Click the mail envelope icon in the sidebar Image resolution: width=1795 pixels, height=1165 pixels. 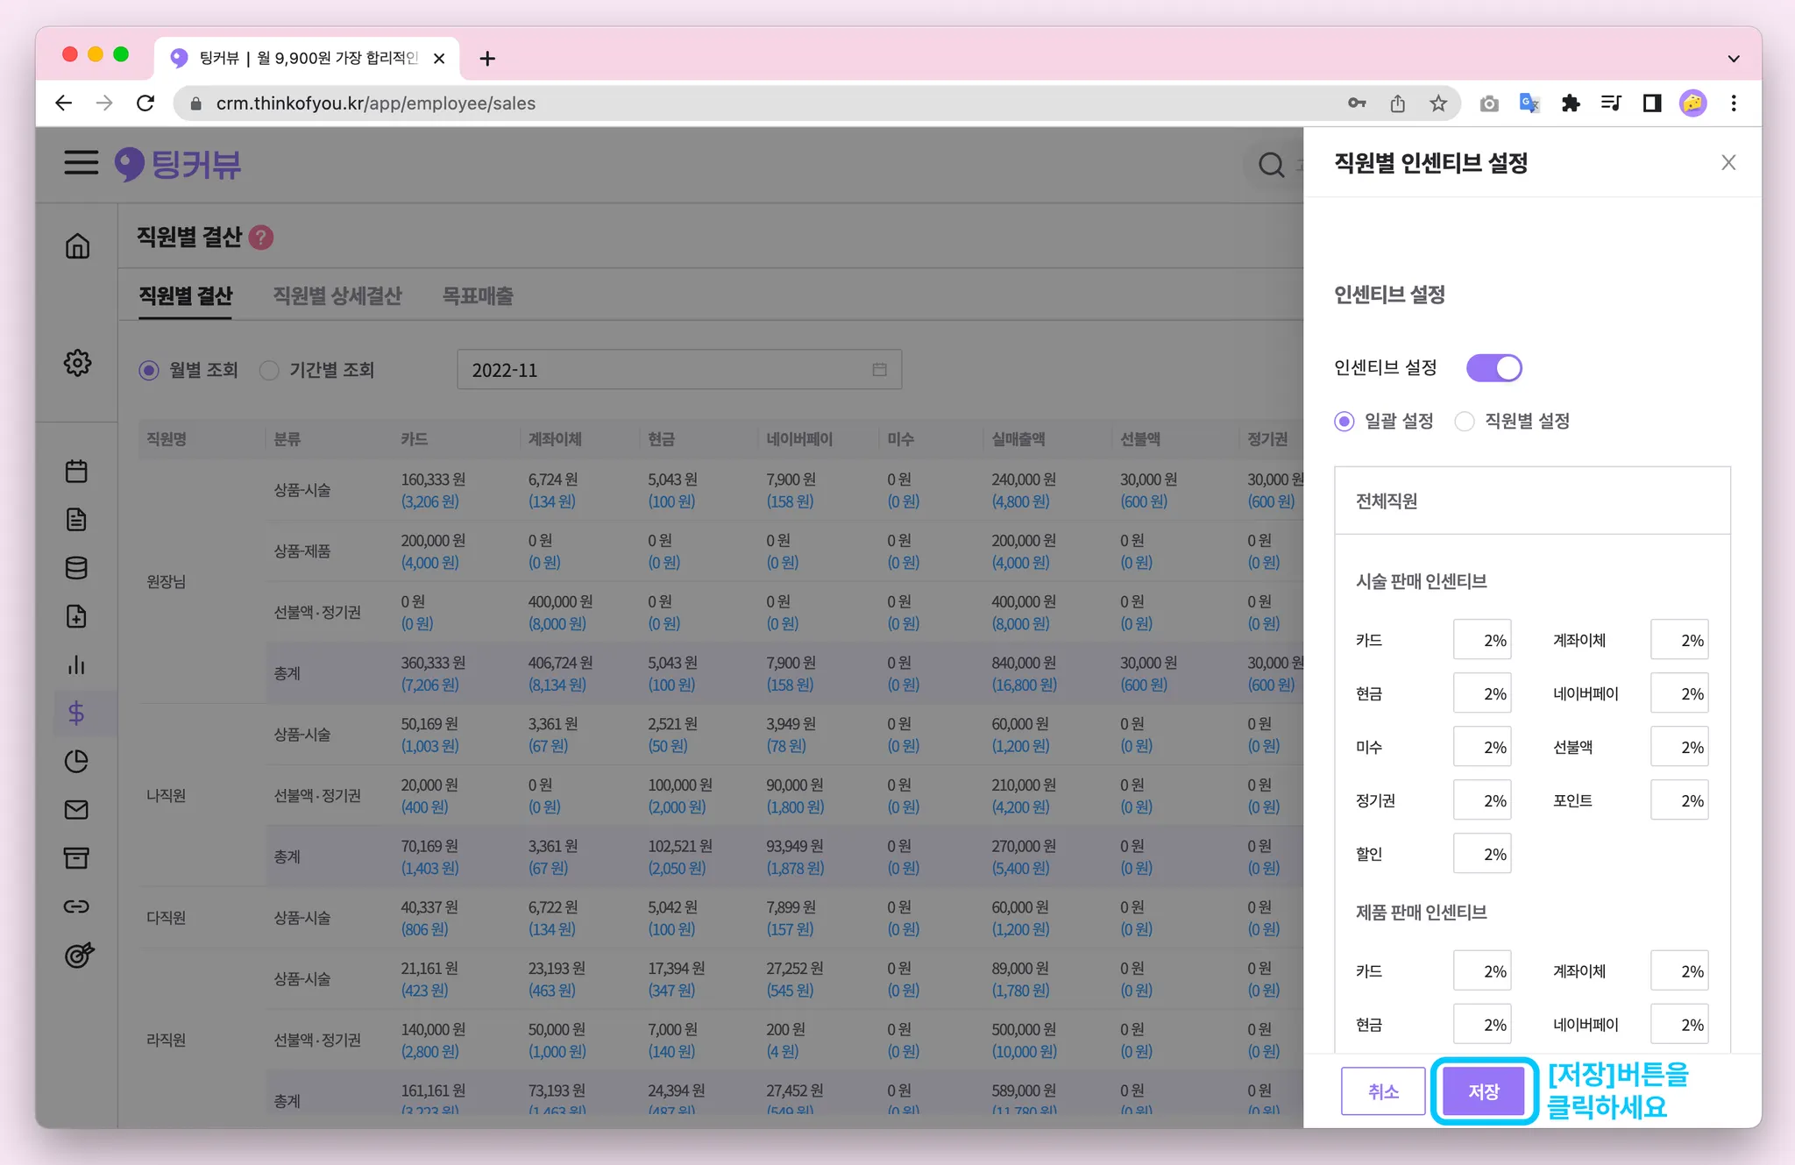76,809
